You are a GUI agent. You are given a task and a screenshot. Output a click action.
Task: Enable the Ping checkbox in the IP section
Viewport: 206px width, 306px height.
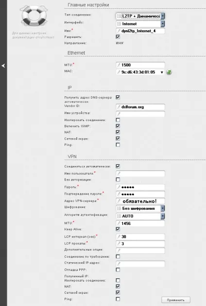(x=118, y=145)
